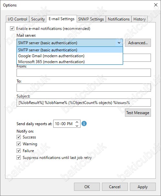Go to the I/O Control tab
Viewport: 161px width, 196px height.
coord(17,19)
